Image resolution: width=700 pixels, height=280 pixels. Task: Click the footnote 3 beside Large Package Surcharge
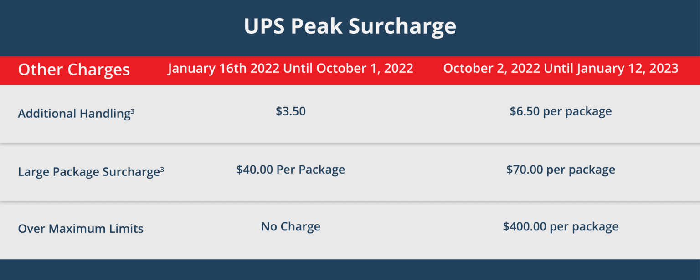click(x=162, y=169)
